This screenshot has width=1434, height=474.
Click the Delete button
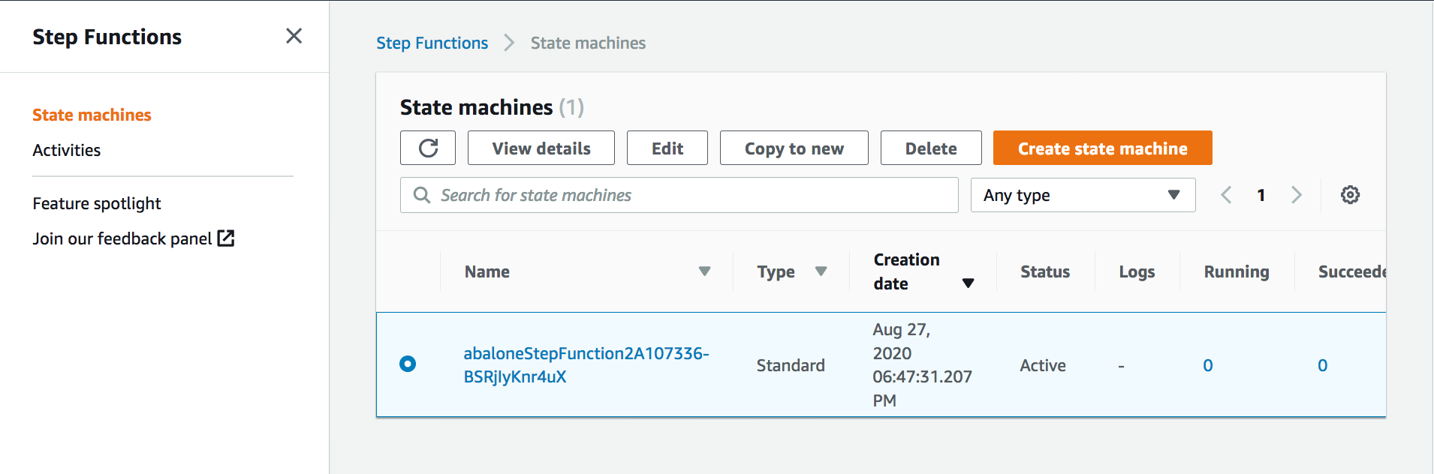point(931,148)
